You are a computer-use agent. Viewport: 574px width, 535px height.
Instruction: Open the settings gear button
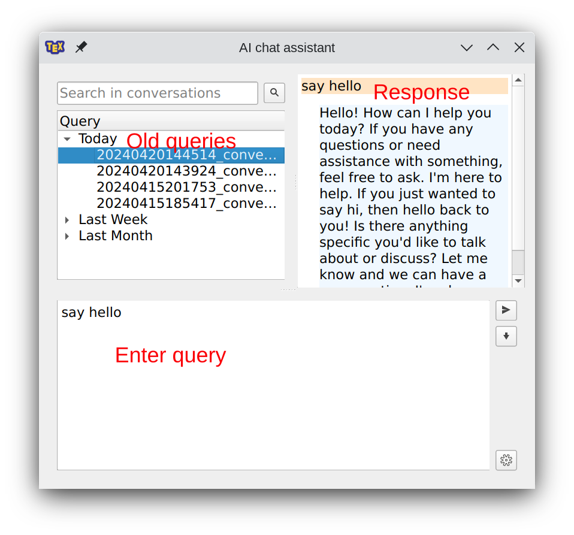(506, 460)
